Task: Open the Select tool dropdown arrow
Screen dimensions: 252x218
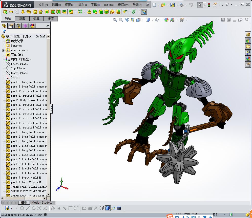Action: tap(204, 5)
